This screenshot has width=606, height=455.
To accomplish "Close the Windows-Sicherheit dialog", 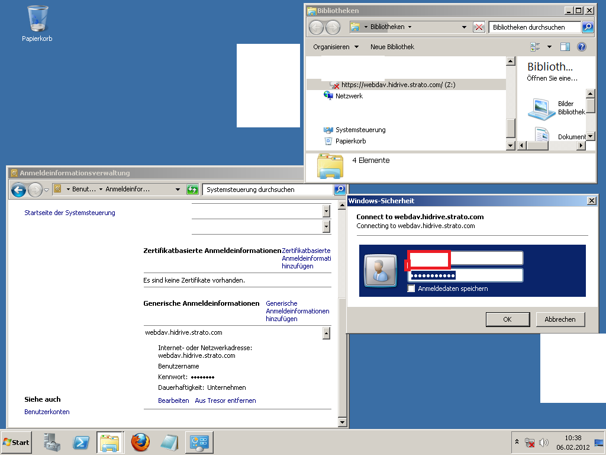I will click(x=591, y=200).
